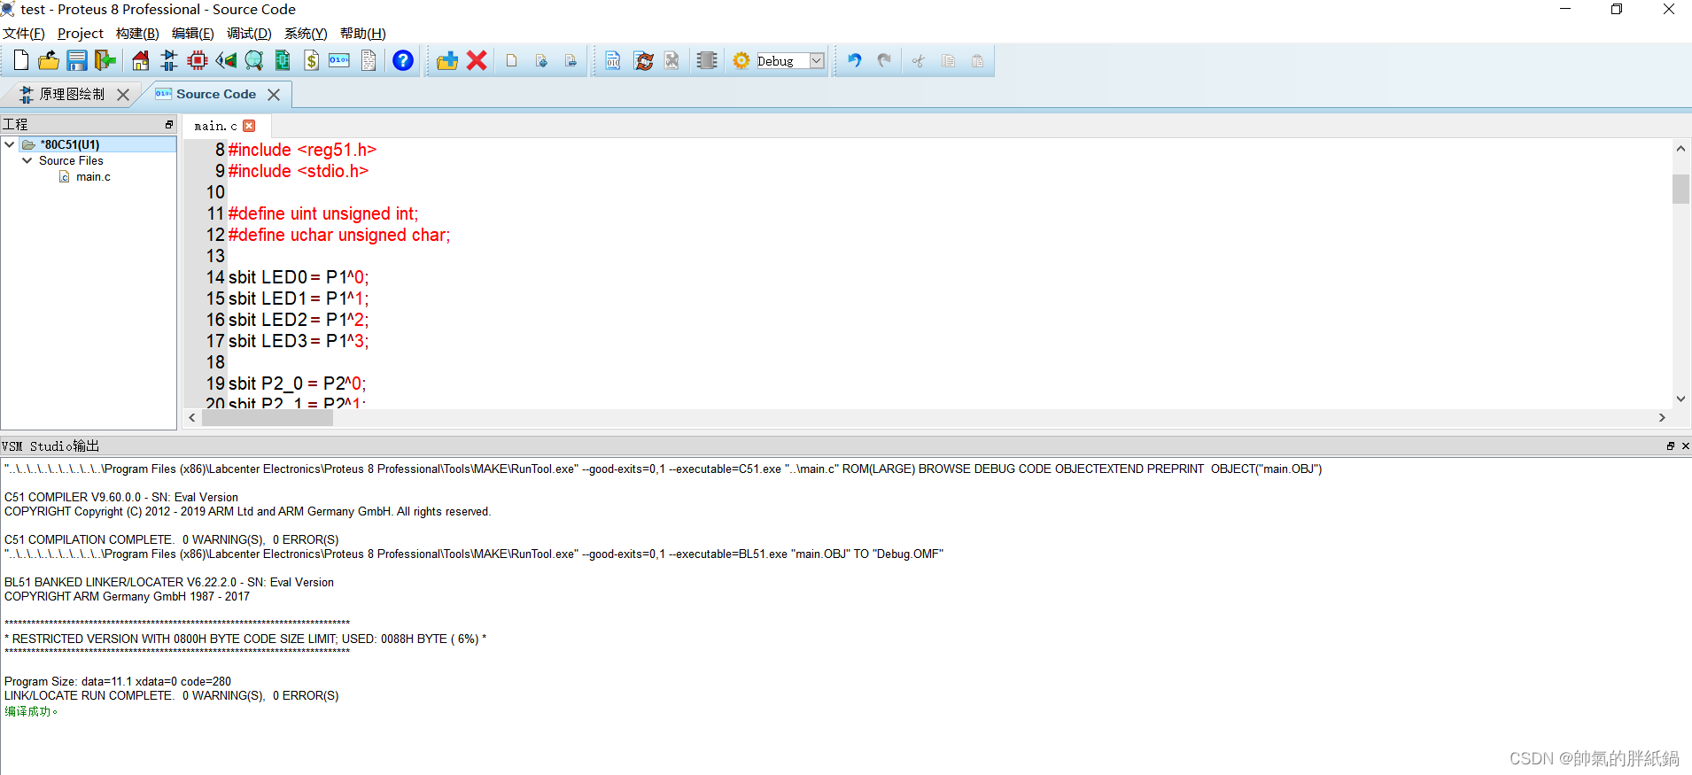Select the 80C51(U1) tree item
This screenshot has width=1692, height=775.
tap(70, 144)
